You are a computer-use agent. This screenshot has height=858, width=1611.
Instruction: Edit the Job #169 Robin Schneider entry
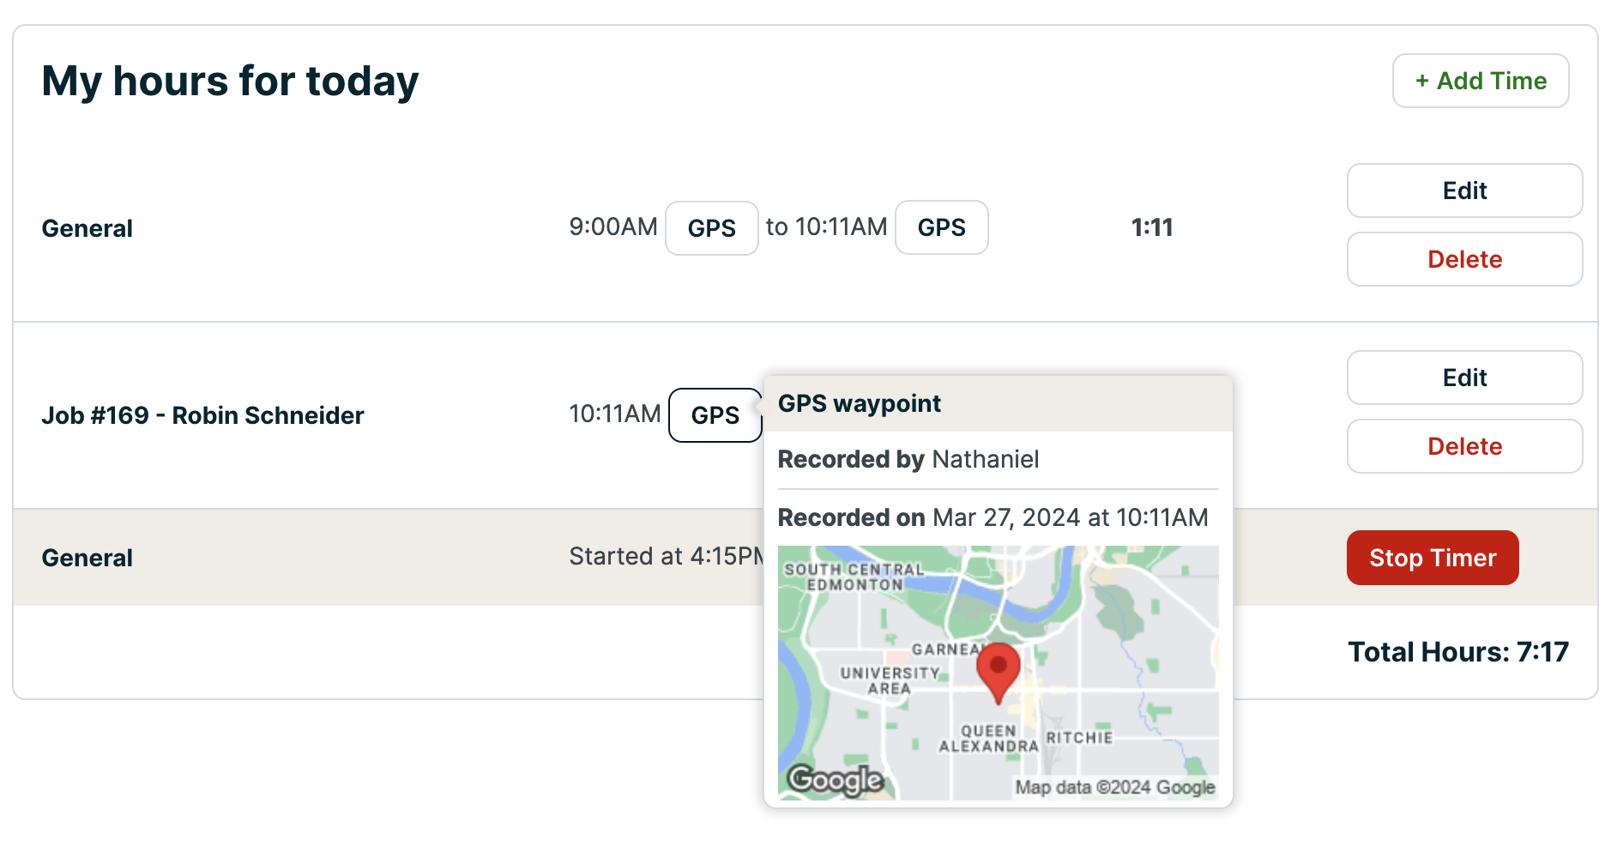click(1463, 378)
